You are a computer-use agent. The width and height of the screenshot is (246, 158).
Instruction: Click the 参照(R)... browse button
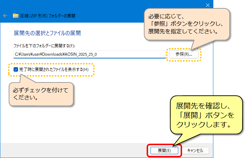click(x=184, y=54)
